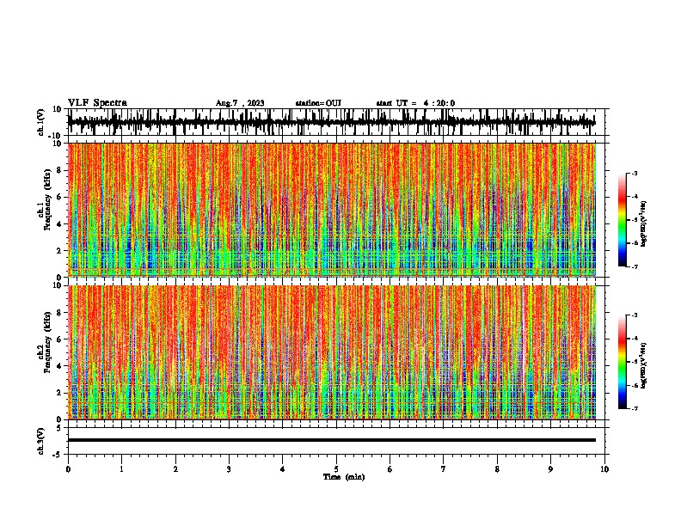
Task: Click the "2" kHz tick of ch.1 spectrogram
Action: [59, 251]
